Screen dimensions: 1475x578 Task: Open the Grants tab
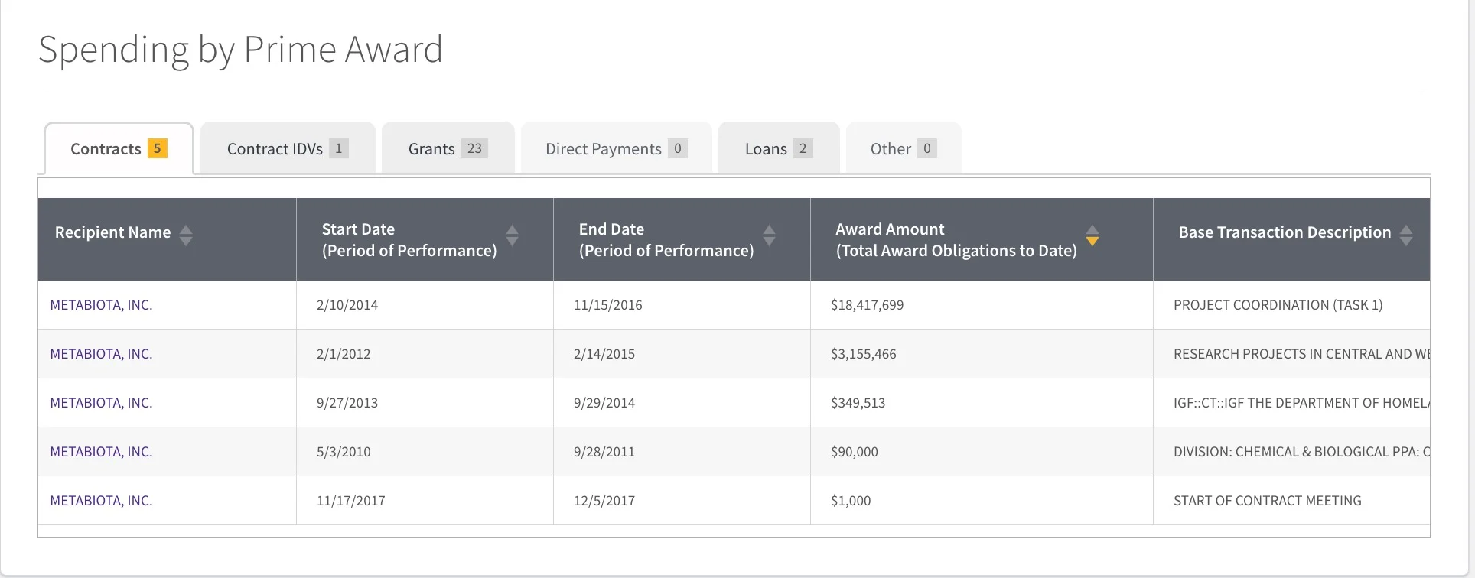click(x=448, y=148)
